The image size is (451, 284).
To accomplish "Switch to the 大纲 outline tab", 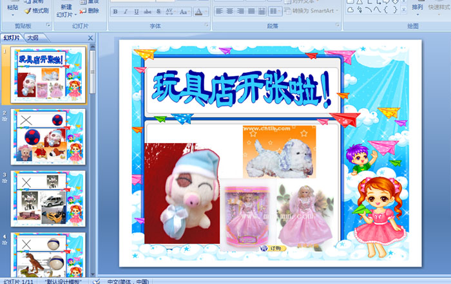I will pyautogui.click(x=32, y=38).
